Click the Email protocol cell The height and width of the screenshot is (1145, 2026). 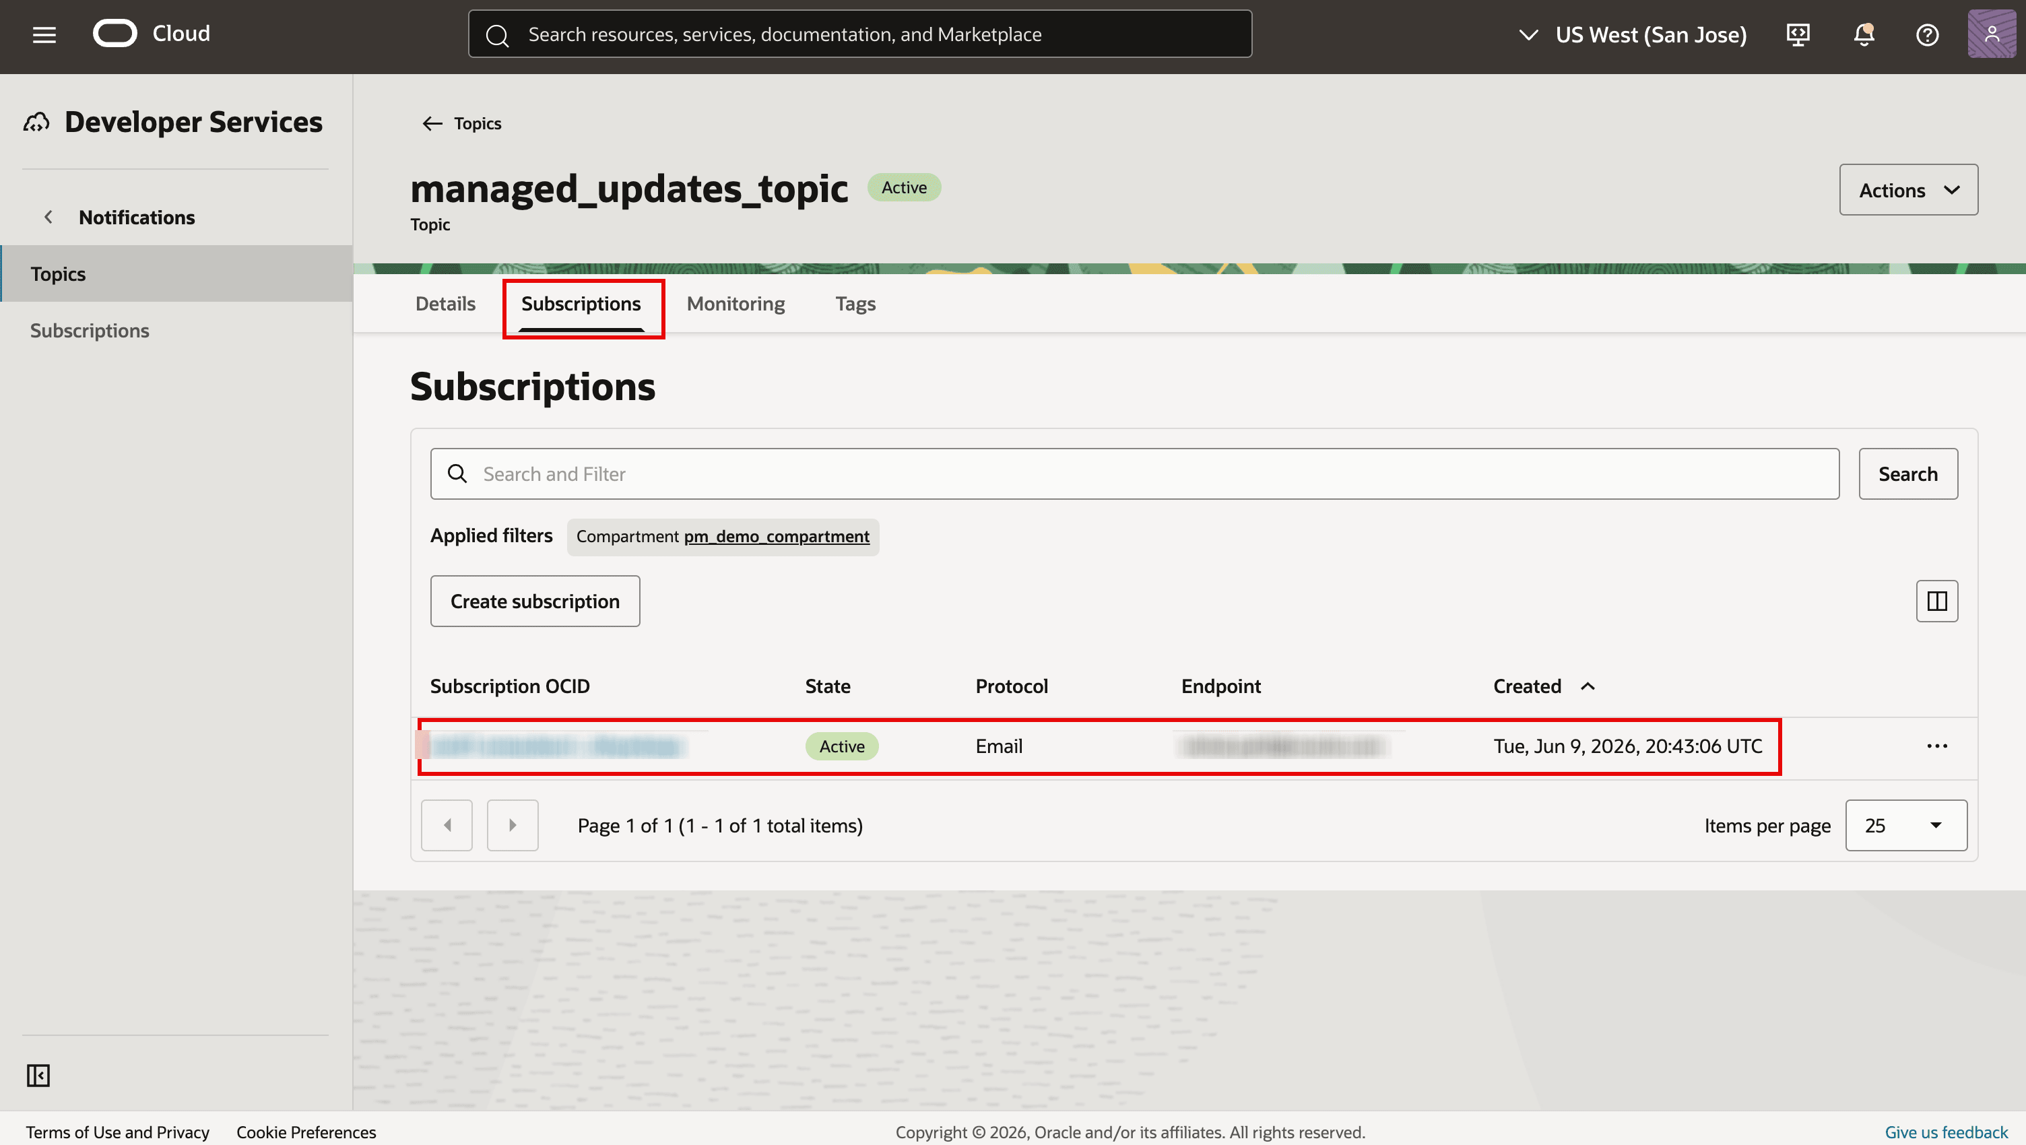[999, 746]
